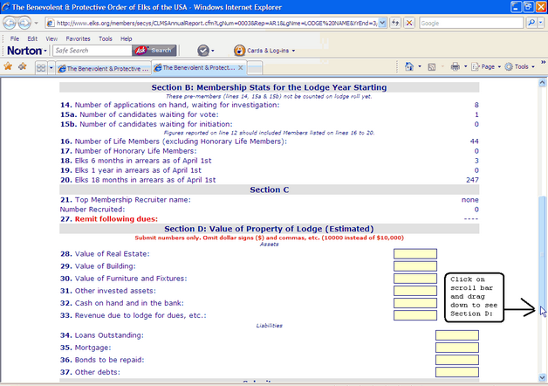Click the Refresh page icon
This screenshot has width=548, height=386.
pos(394,23)
